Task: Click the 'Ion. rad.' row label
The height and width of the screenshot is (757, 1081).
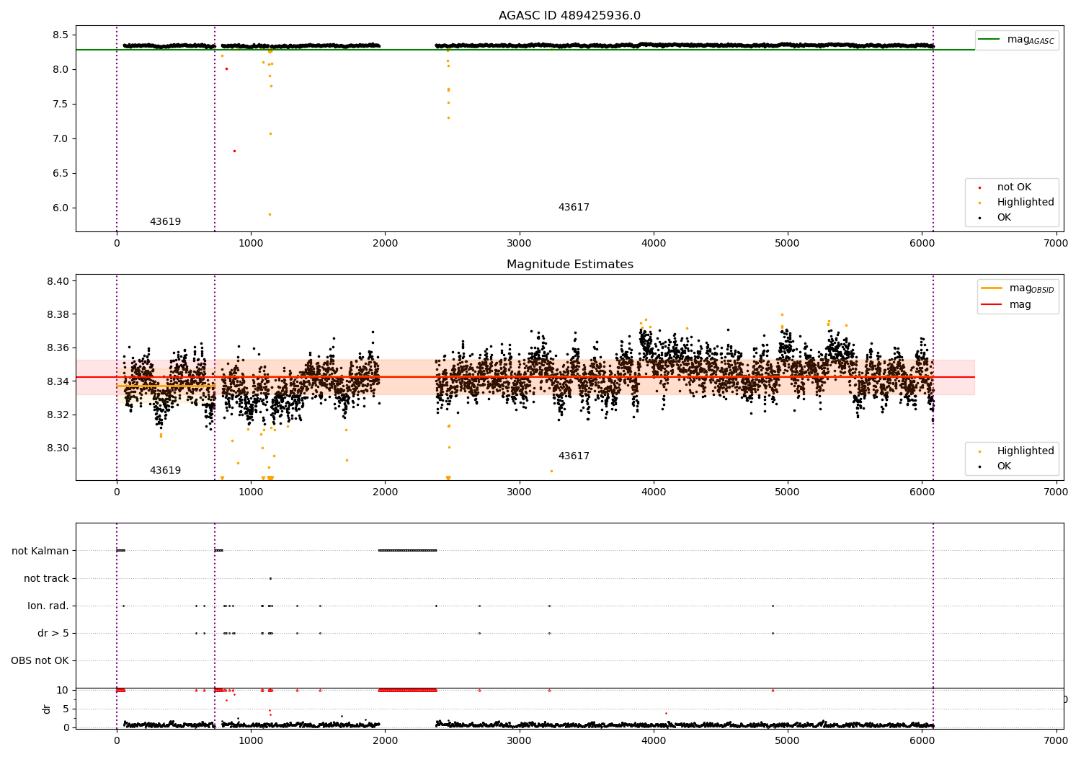Action: (x=48, y=606)
